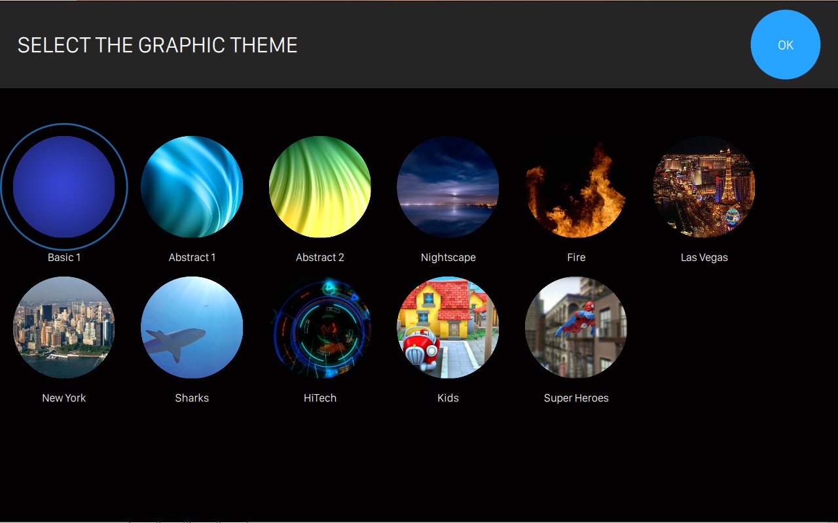Select the Kids cartoon house thumbnail
Image resolution: width=838 pixels, height=523 pixels.
pyautogui.click(x=448, y=328)
